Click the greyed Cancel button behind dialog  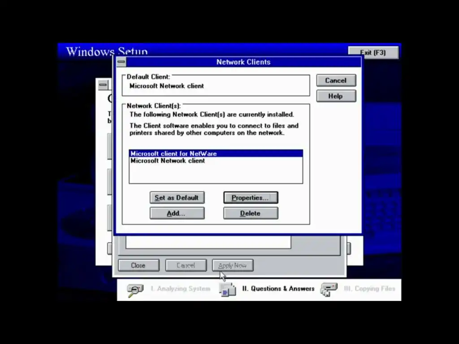pyautogui.click(x=186, y=265)
